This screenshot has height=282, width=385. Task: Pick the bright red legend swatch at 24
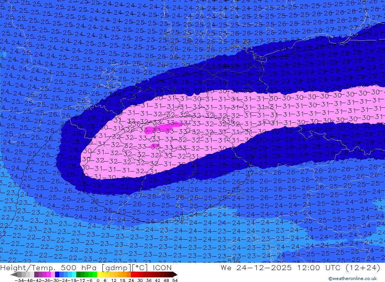(133, 275)
